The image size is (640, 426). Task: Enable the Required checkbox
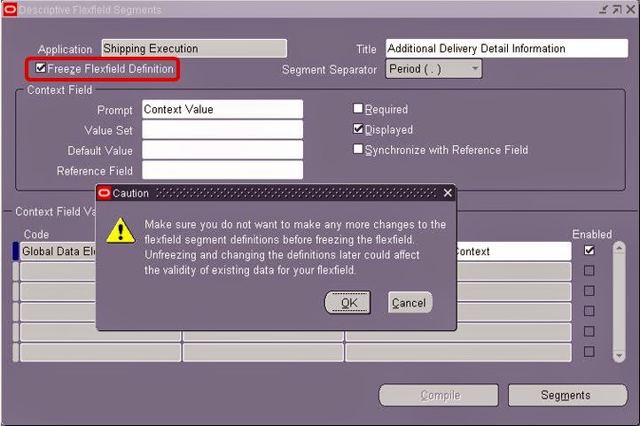(x=357, y=108)
